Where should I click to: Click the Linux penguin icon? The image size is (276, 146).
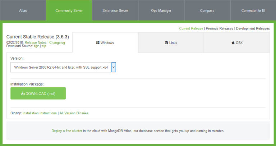coord(166,43)
